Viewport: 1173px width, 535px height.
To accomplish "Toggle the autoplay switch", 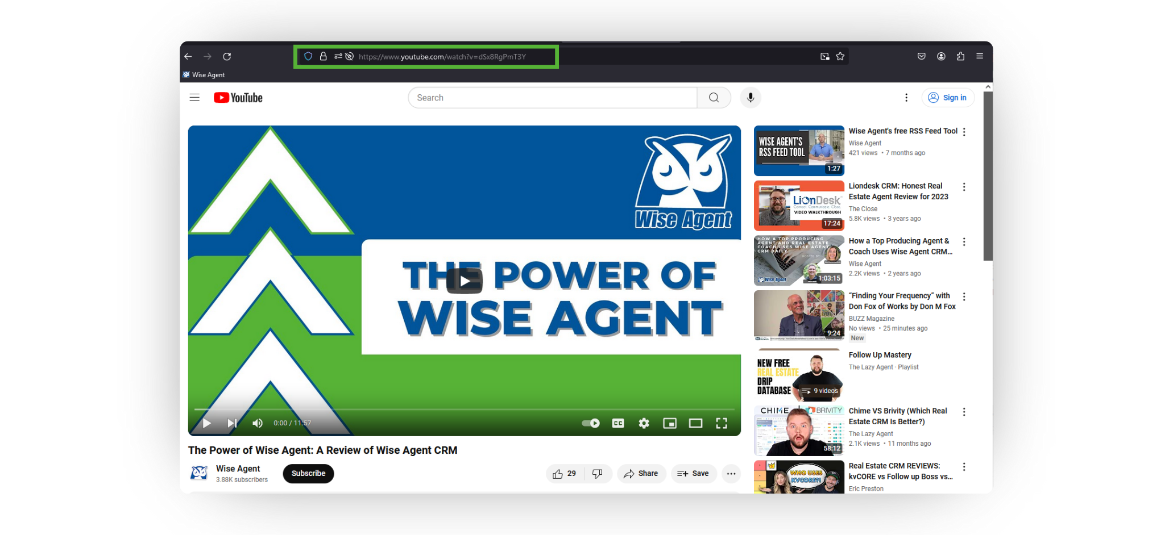I will pyautogui.click(x=591, y=423).
